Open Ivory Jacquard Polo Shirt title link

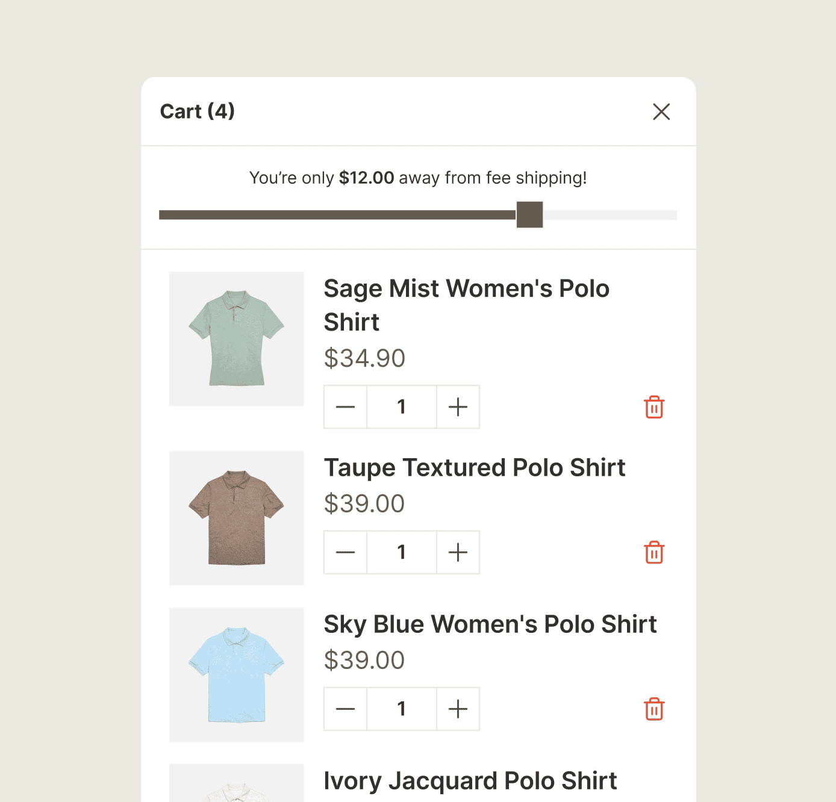coord(470,781)
